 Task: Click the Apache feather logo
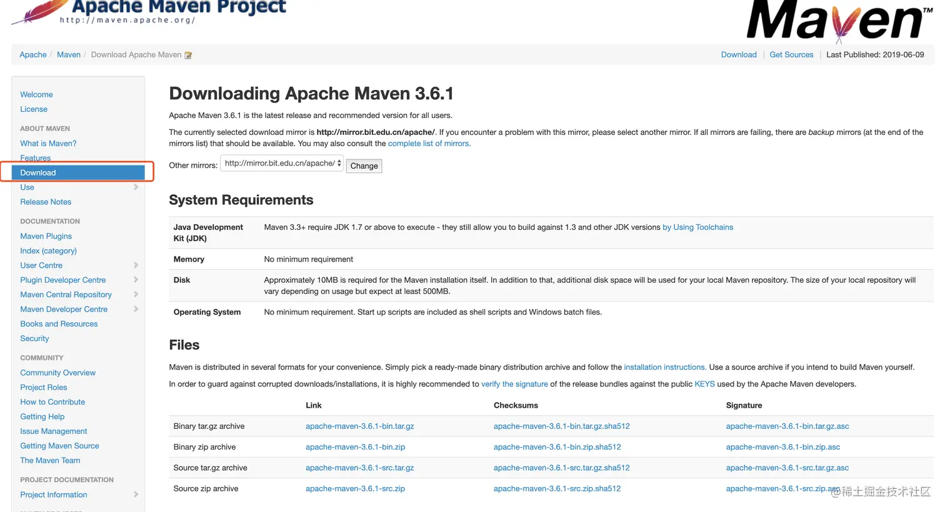pos(41,11)
